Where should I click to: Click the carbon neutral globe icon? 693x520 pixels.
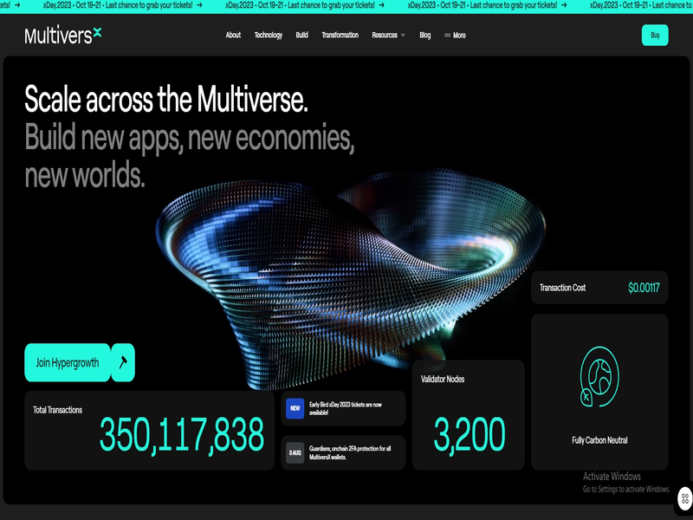click(x=599, y=377)
